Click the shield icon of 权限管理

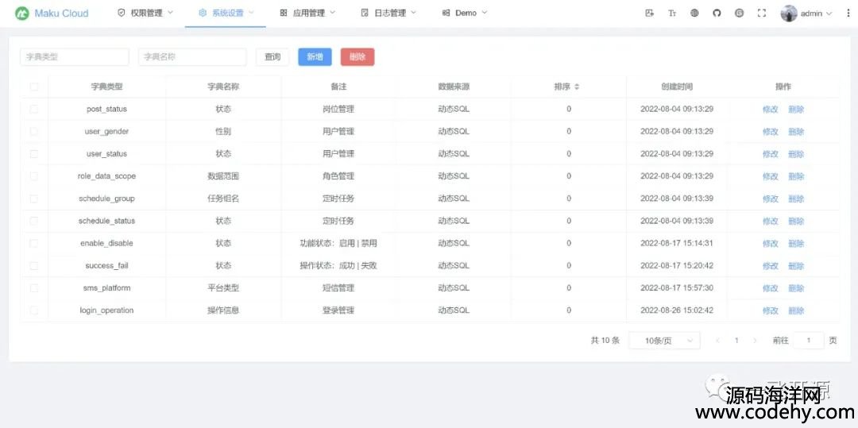(122, 13)
